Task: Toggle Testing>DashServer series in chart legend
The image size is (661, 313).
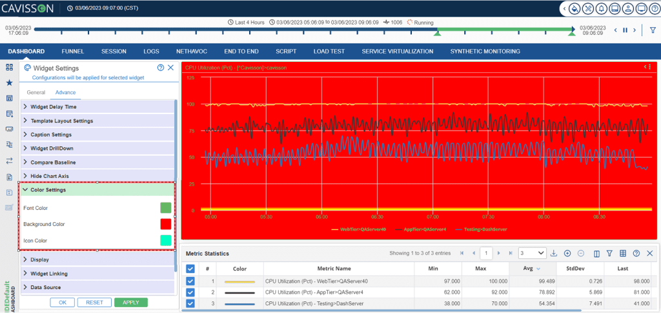Action: click(x=482, y=229)
